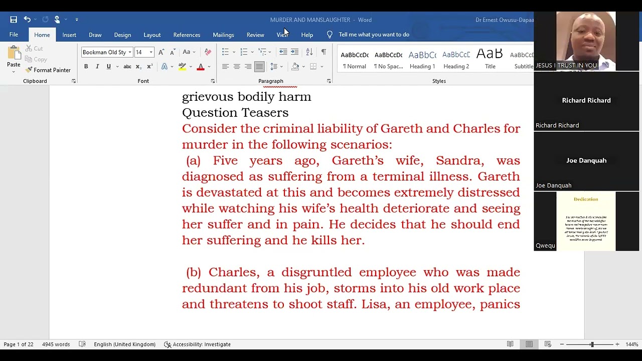Open the undo history dropdown arrow
Viewport: 642px width, 361px height.
click(35, 20)
